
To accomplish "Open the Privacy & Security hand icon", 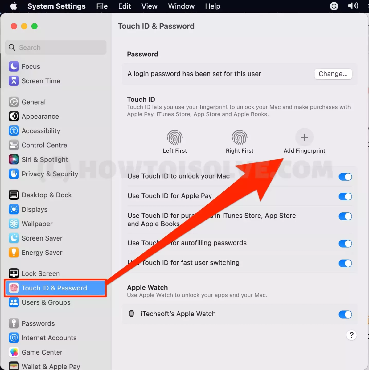I will point(14,174).
